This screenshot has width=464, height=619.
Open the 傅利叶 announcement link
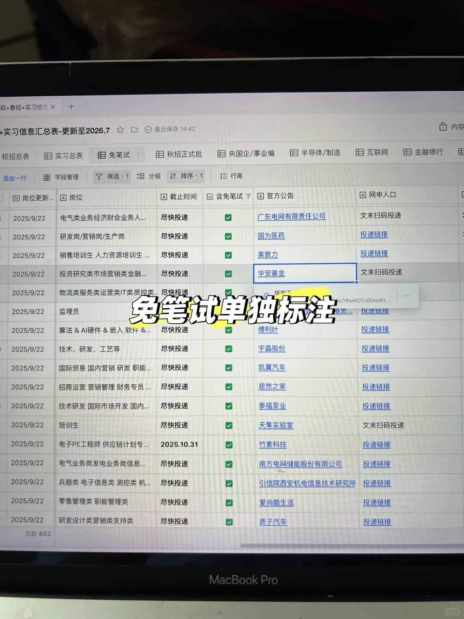coord(268,330)
